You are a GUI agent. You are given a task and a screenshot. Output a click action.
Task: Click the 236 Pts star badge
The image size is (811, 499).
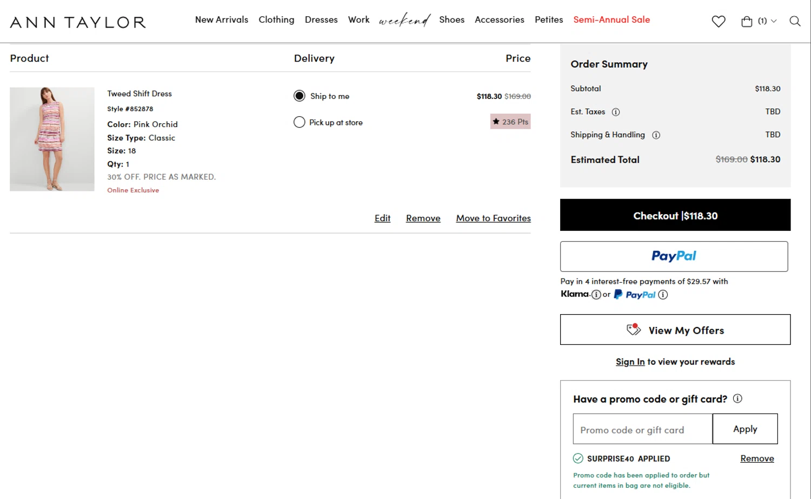(510, 122)
